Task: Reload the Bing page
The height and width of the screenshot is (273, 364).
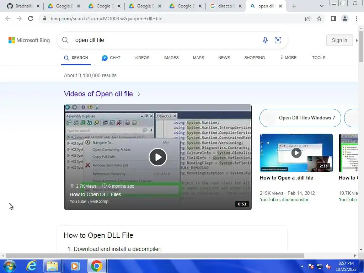Action: (x=31, y=18)
